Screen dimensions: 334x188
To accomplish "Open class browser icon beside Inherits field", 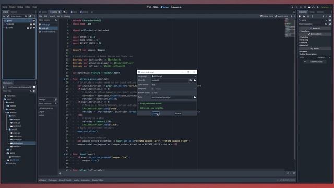I will click(190, 80).
